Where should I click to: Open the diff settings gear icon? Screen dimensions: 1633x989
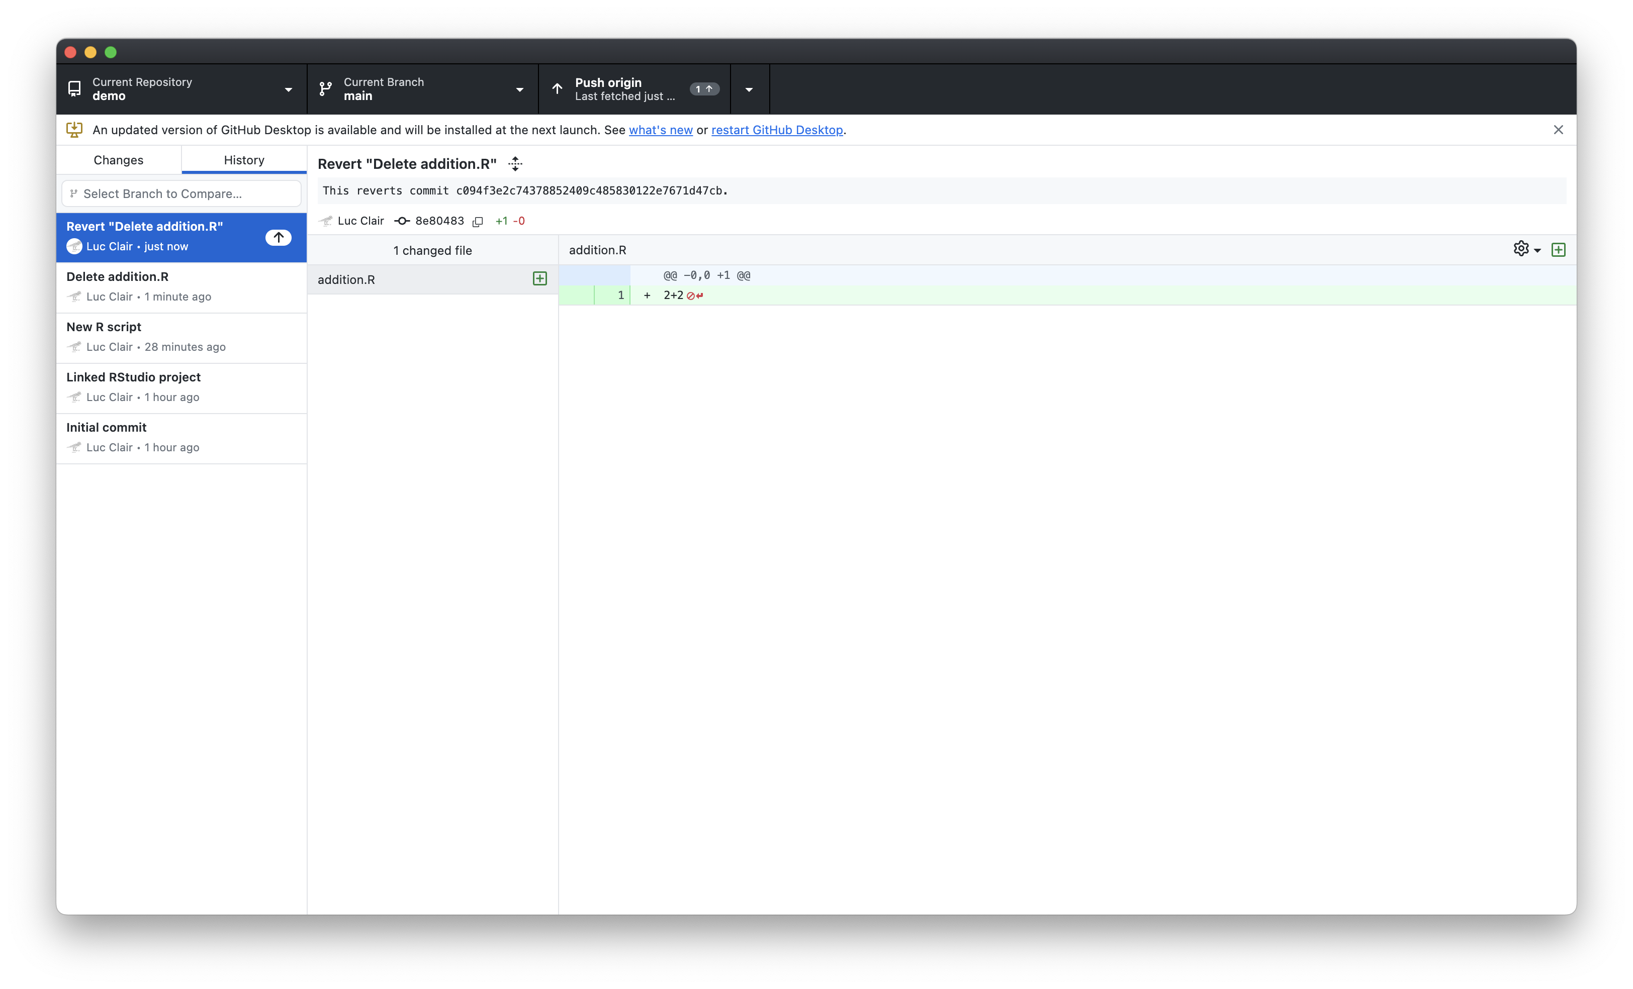[x=1521, y=249]
